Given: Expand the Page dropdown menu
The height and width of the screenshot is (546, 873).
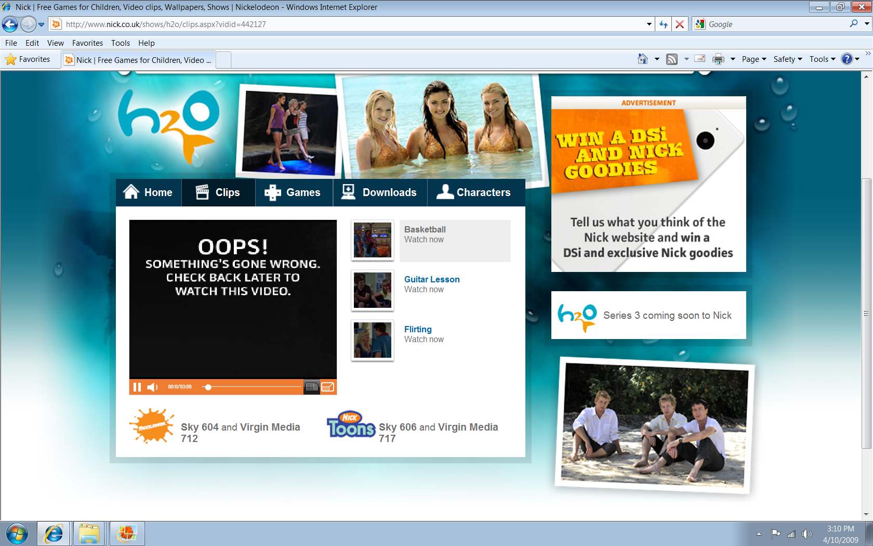Looking at the screenshot, I should point(754,59).
